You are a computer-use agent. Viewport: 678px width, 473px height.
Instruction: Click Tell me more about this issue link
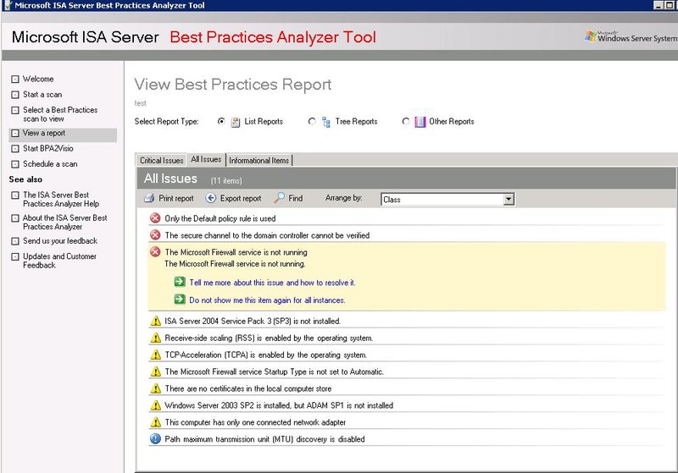[x=272, y=283]
